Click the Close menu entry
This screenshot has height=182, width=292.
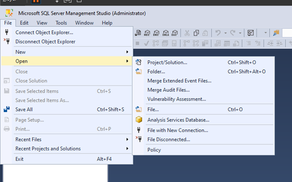67,72
